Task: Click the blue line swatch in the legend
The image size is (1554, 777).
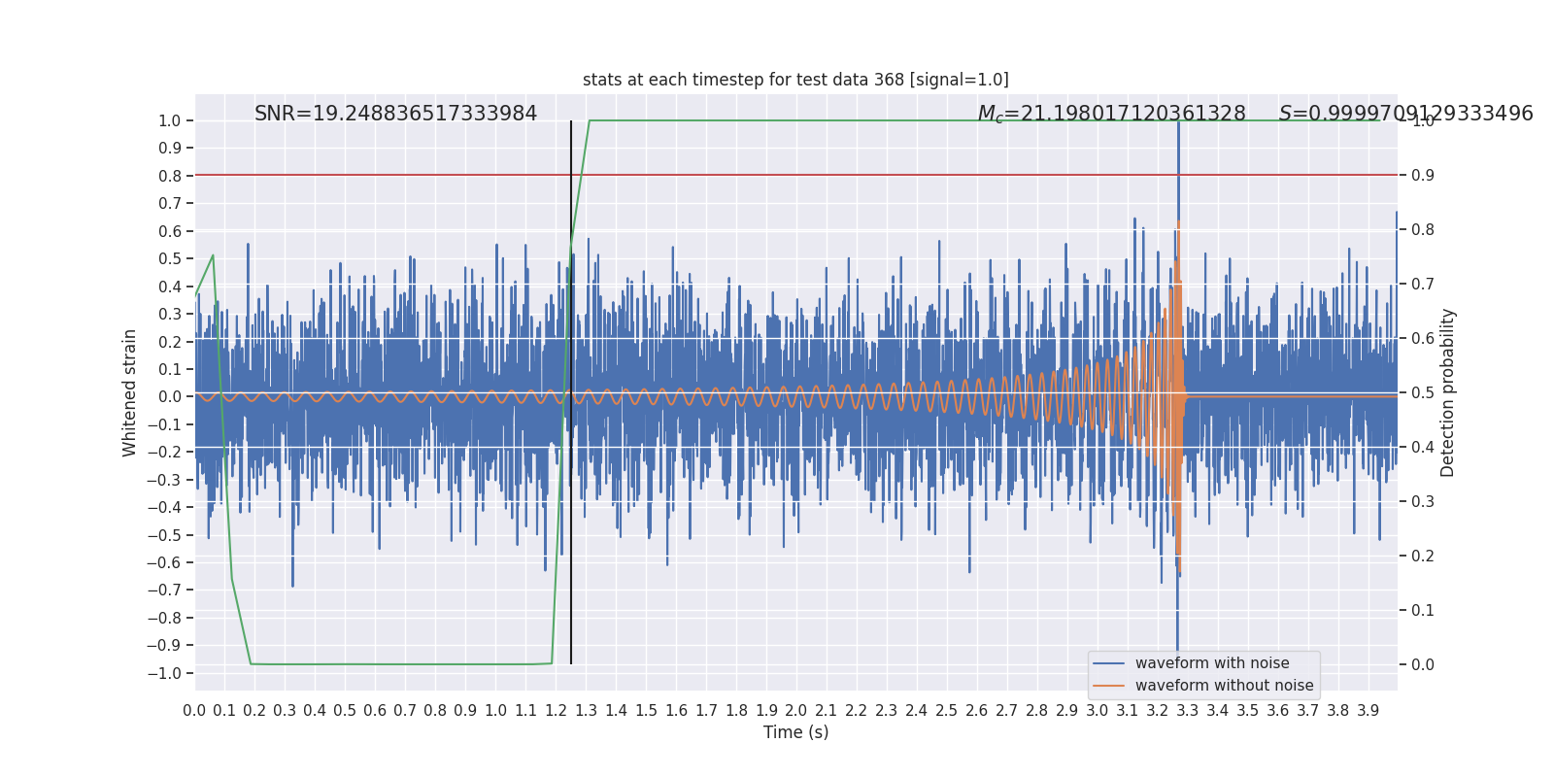Action: (1108, 663)
